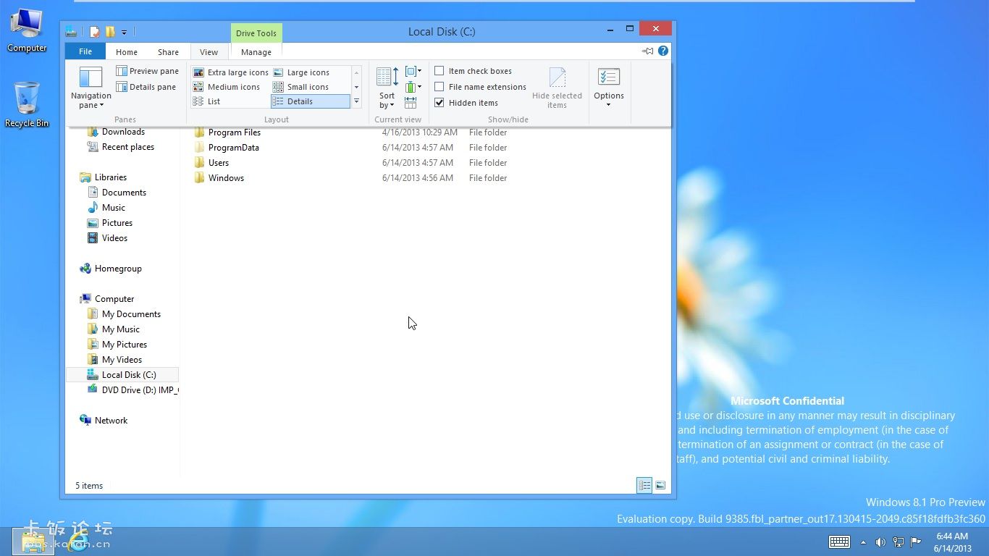Open the Recycle Bin desktop icon
The width and height of the screenshot is (989, 556).
coord(27,104)
